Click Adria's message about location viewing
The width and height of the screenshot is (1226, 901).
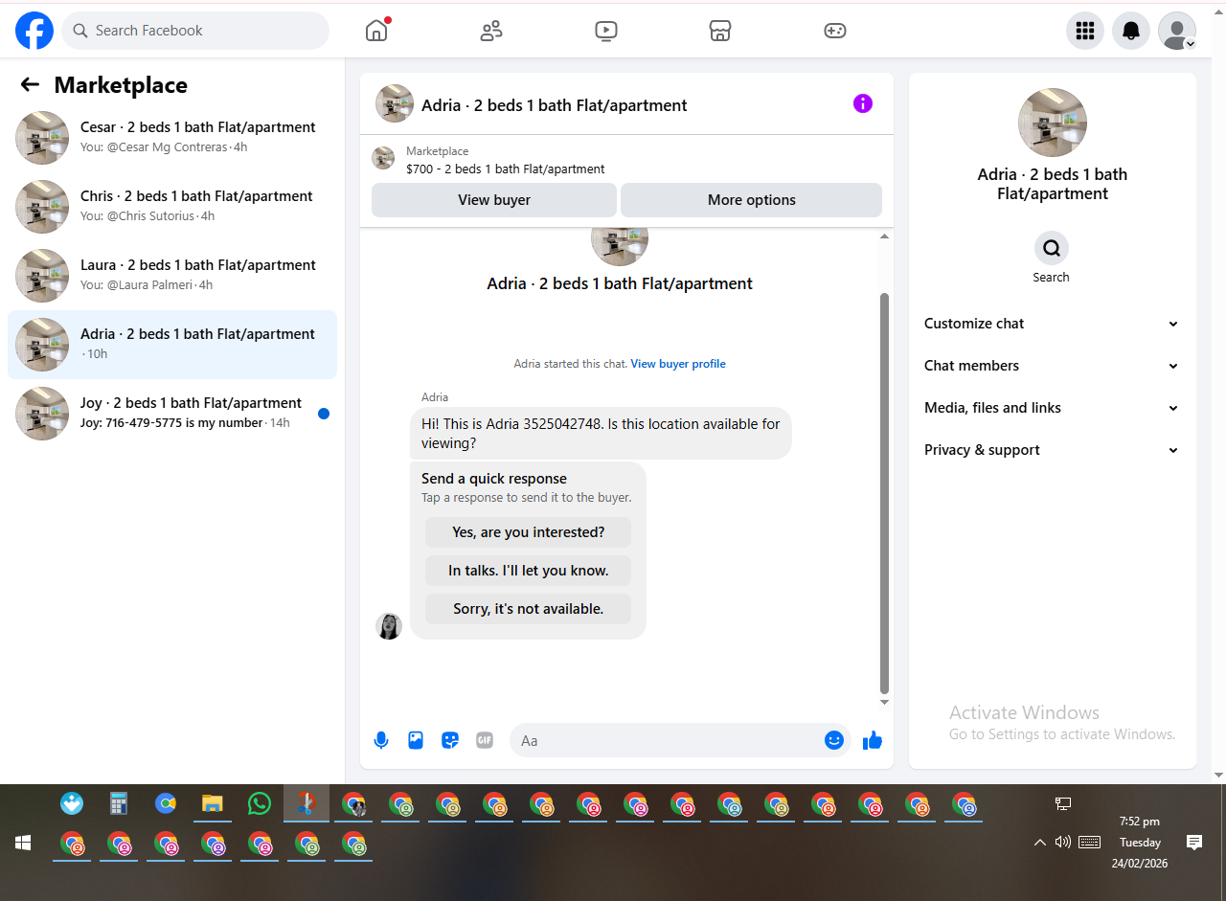[x=601, y=434]
